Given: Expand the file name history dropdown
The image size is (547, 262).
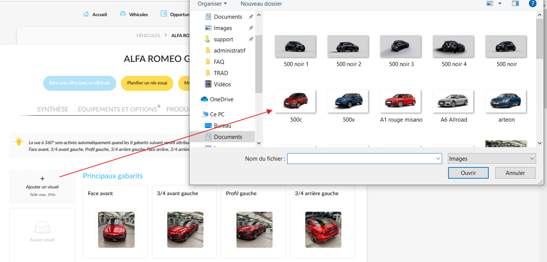Looking at the screenshot, I should pyautogui.click(x=438, y=159).
